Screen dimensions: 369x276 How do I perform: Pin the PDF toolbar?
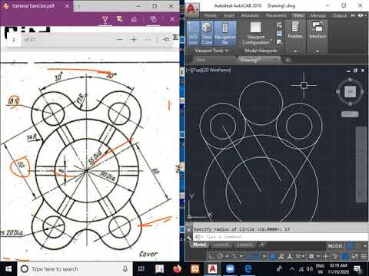coord(167,39)
